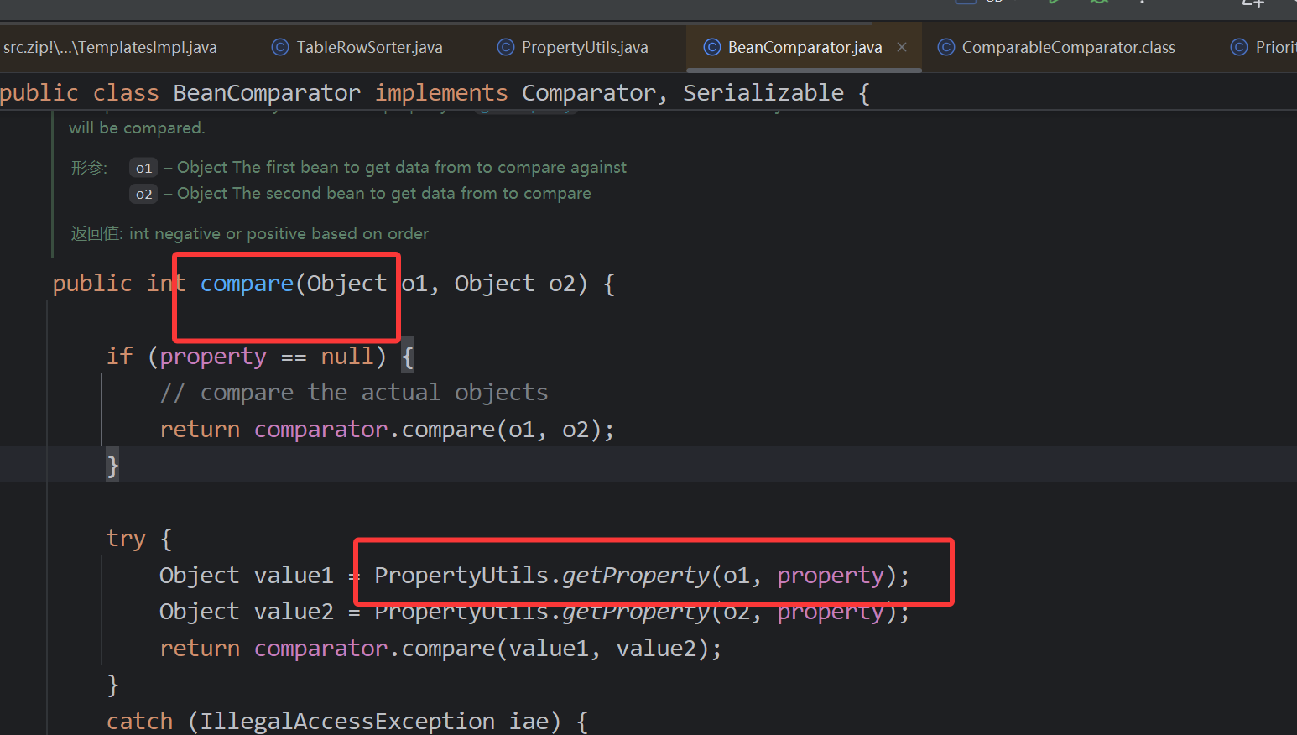Screen dimensions: 1297x735
Task: Click the highlighted closing brace of the if block
Action: (x=112, y=466)
